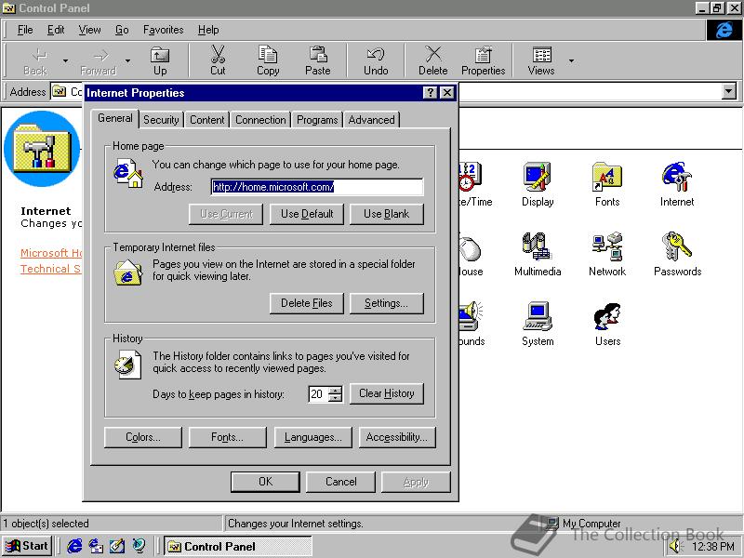
Task: Open the Go menu
Action: (x=122, y=30)
